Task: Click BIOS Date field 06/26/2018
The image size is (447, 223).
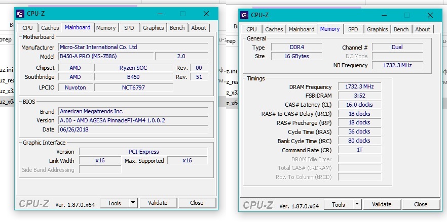Action: 133,129
